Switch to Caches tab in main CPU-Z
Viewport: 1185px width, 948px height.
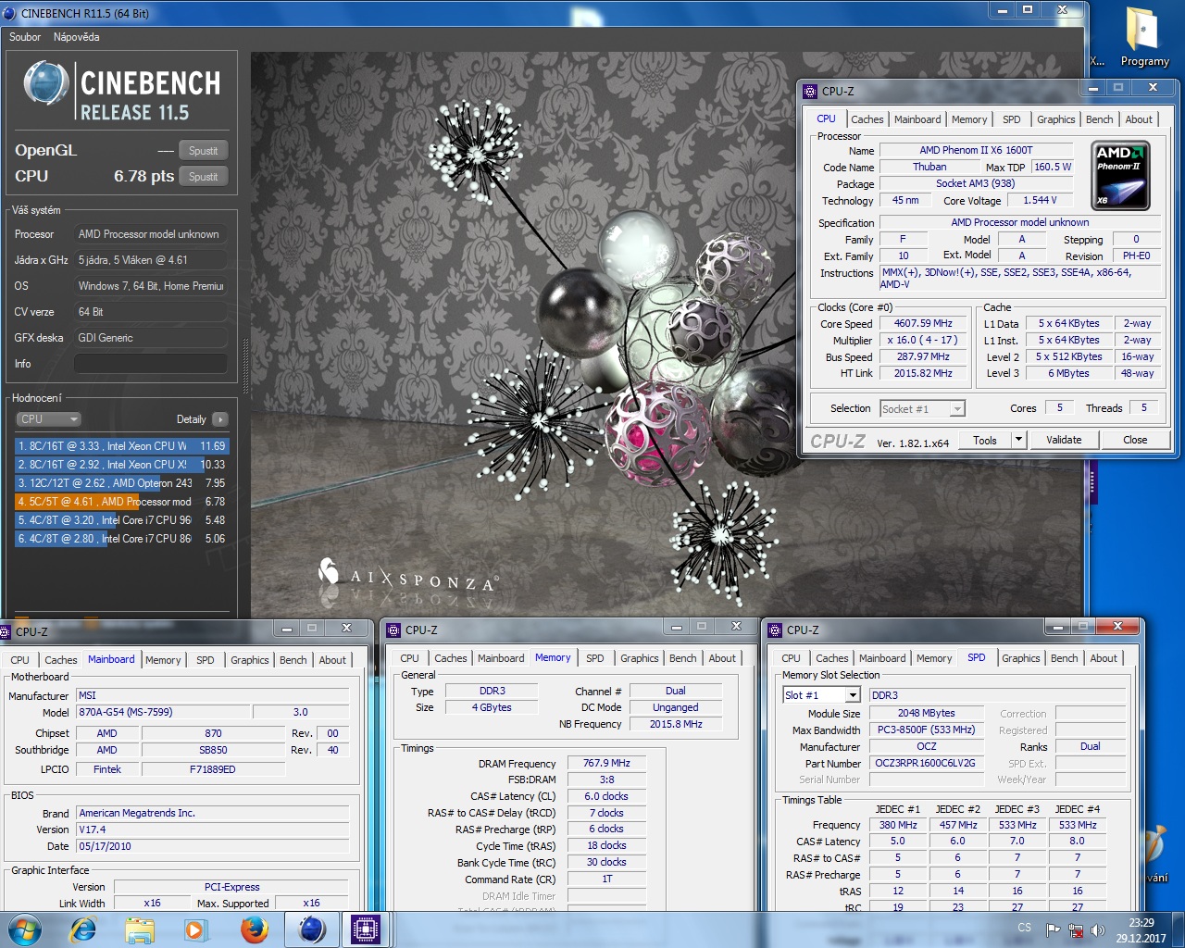point(867,119)
